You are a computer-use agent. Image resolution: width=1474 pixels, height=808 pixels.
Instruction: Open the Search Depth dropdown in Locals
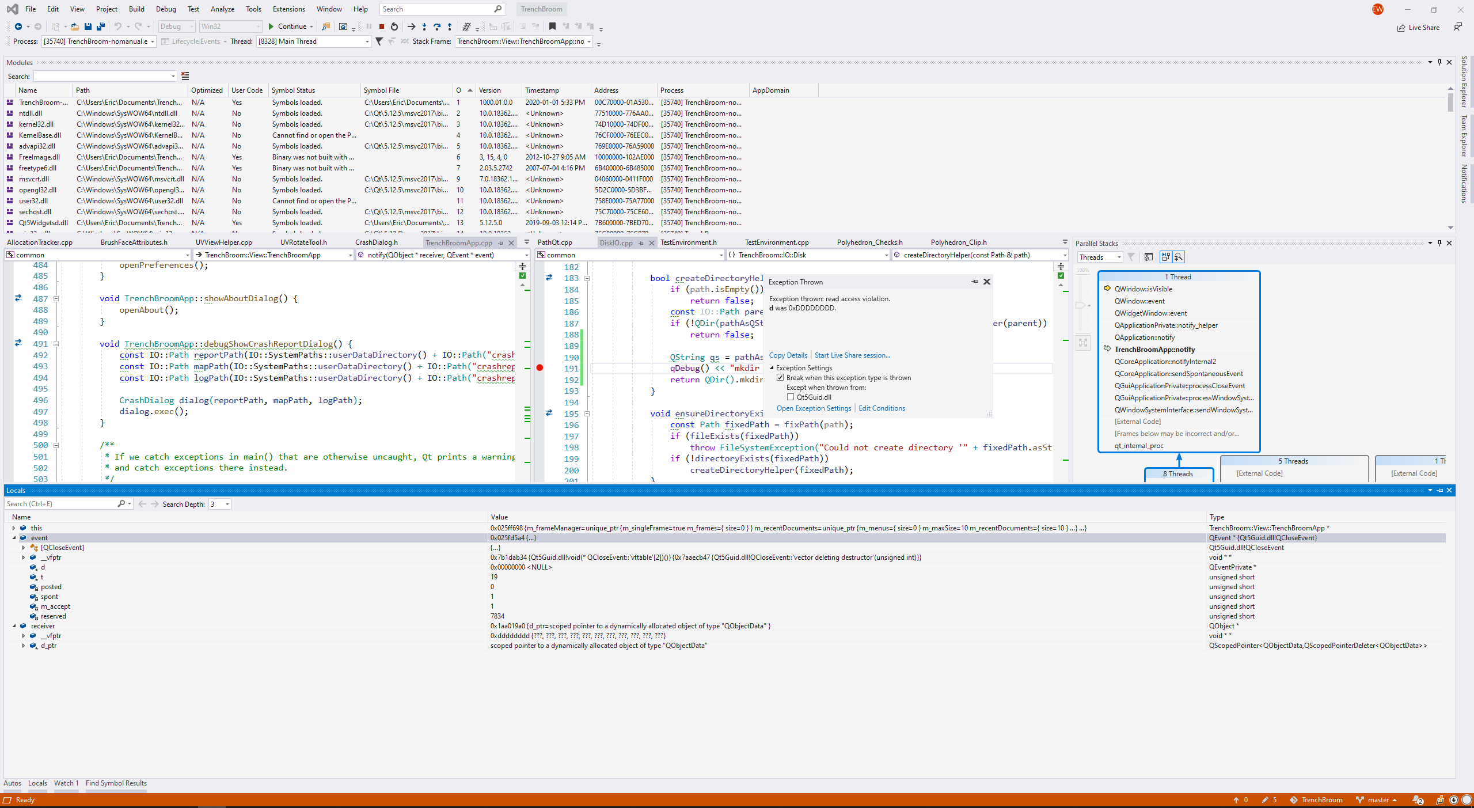coord(227,504)
